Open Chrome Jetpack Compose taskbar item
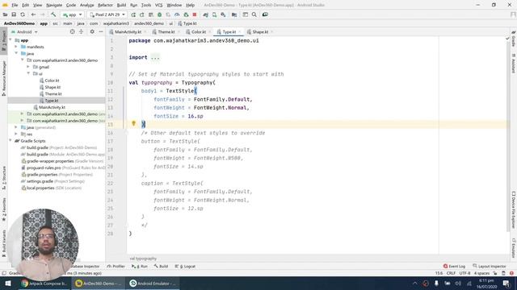The image size is (517, 290). coord(44,283)
